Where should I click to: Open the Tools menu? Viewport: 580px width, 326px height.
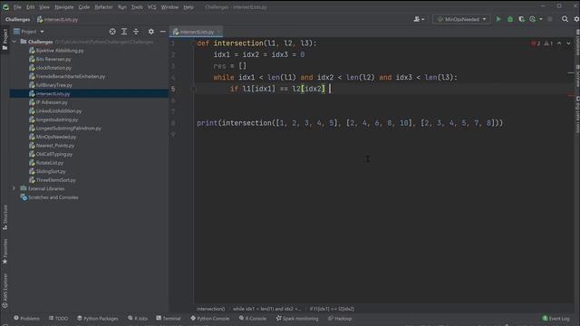tap(137, 7)
